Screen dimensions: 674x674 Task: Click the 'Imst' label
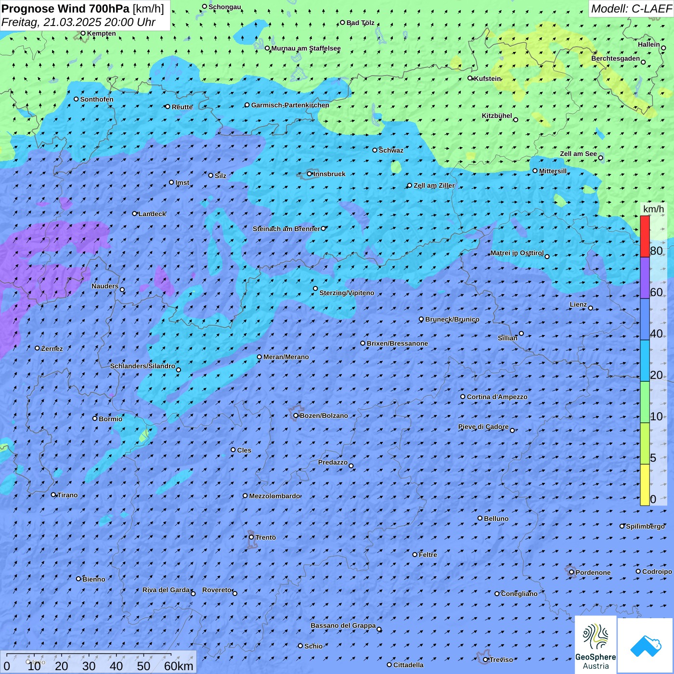[x=182, y=183]
